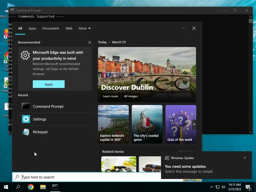This screenshot has width=256, height=192.
Task: Open File Explorer from the taskbar
Action: click(43, 187)
